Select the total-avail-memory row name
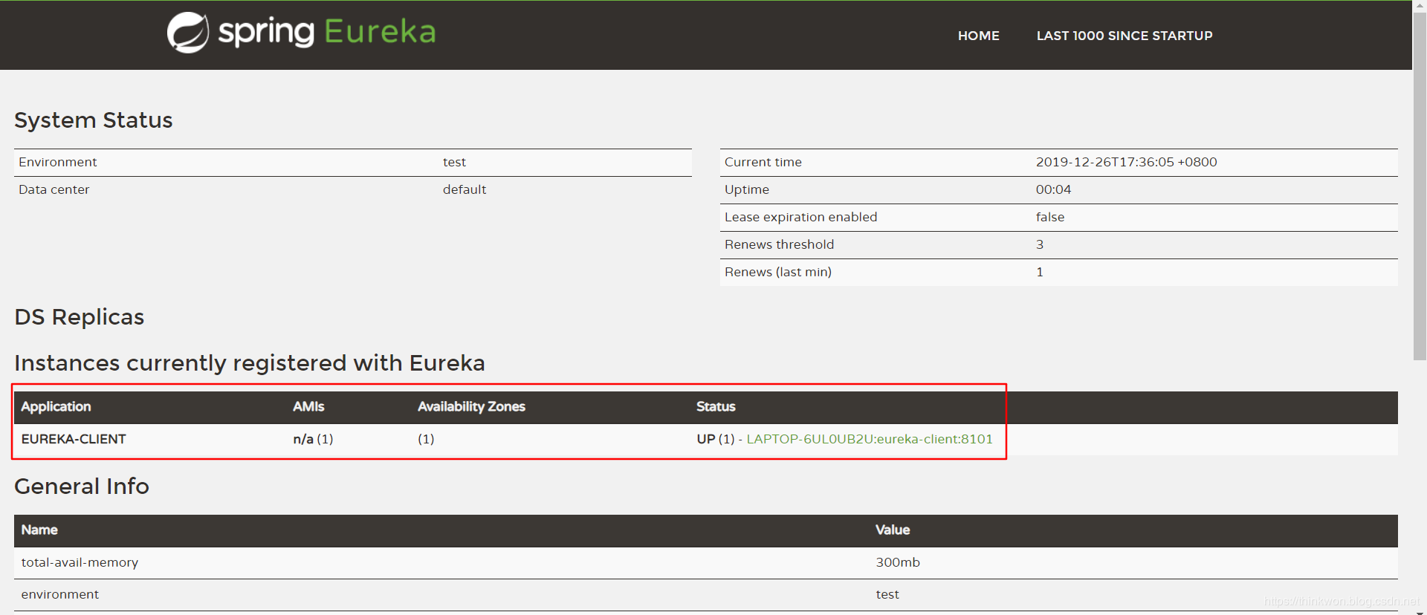The height and width of the screenshot is (615, 1427). pos(80,562)
